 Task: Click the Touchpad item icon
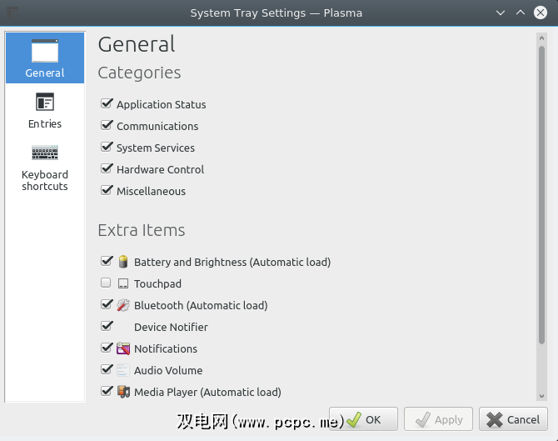(x=123, y=283)
